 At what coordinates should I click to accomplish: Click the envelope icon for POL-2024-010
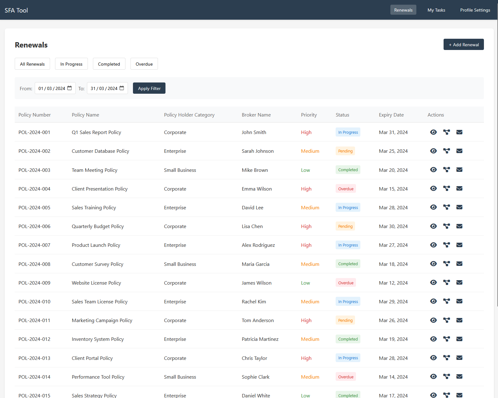point(459,301)
